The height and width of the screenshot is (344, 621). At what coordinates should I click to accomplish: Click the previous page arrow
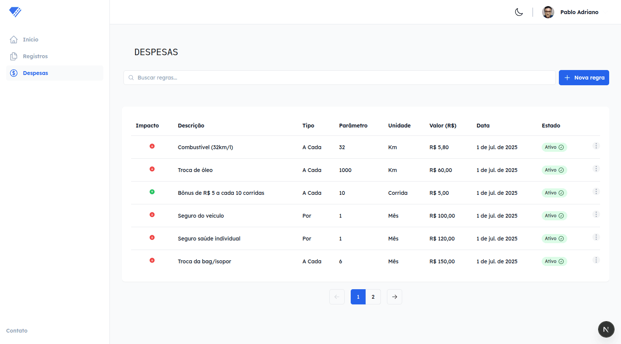point(337,297)
